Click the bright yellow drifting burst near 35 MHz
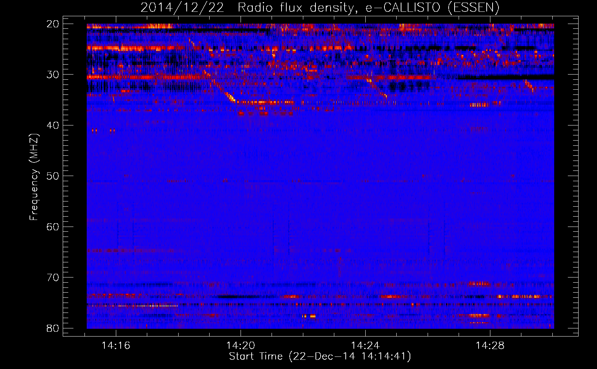Image resolution: width=597 pixels, height=369 pixels. pyautogui.click(x=230, y=97)
